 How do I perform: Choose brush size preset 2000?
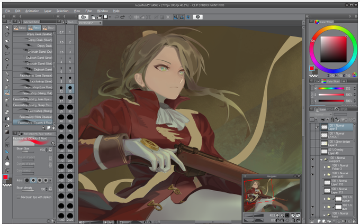(x=70, y=217)
